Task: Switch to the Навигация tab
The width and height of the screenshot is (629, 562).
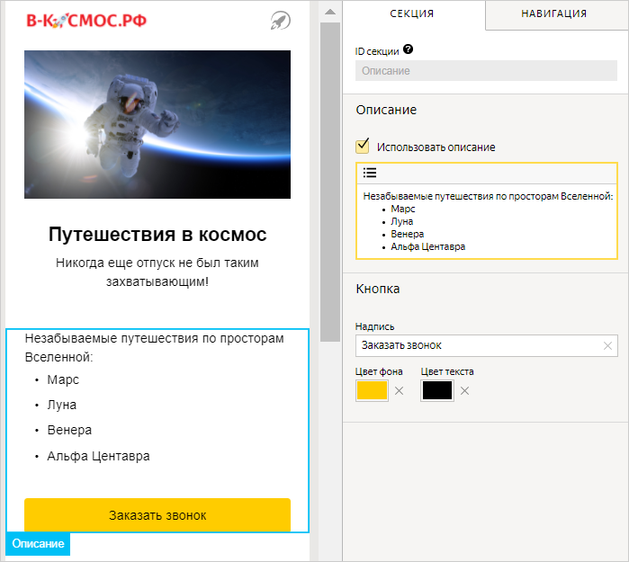Action: click(x=553, y=13)
